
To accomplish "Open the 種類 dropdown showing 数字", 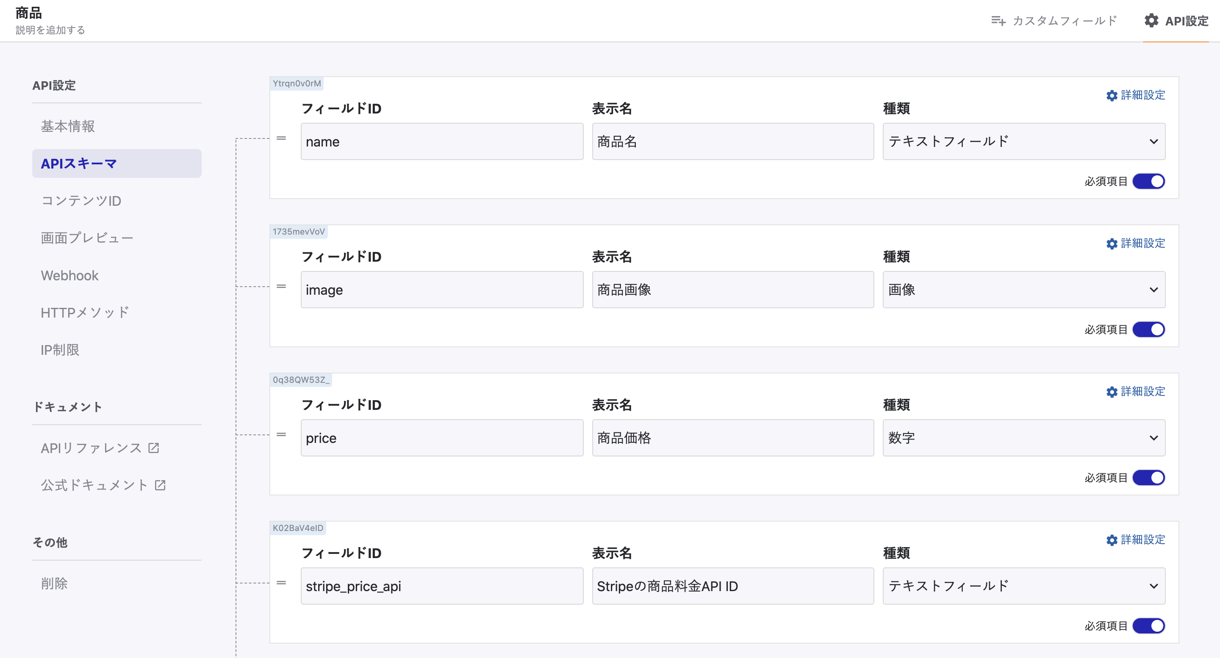I will click(1023, 438).
